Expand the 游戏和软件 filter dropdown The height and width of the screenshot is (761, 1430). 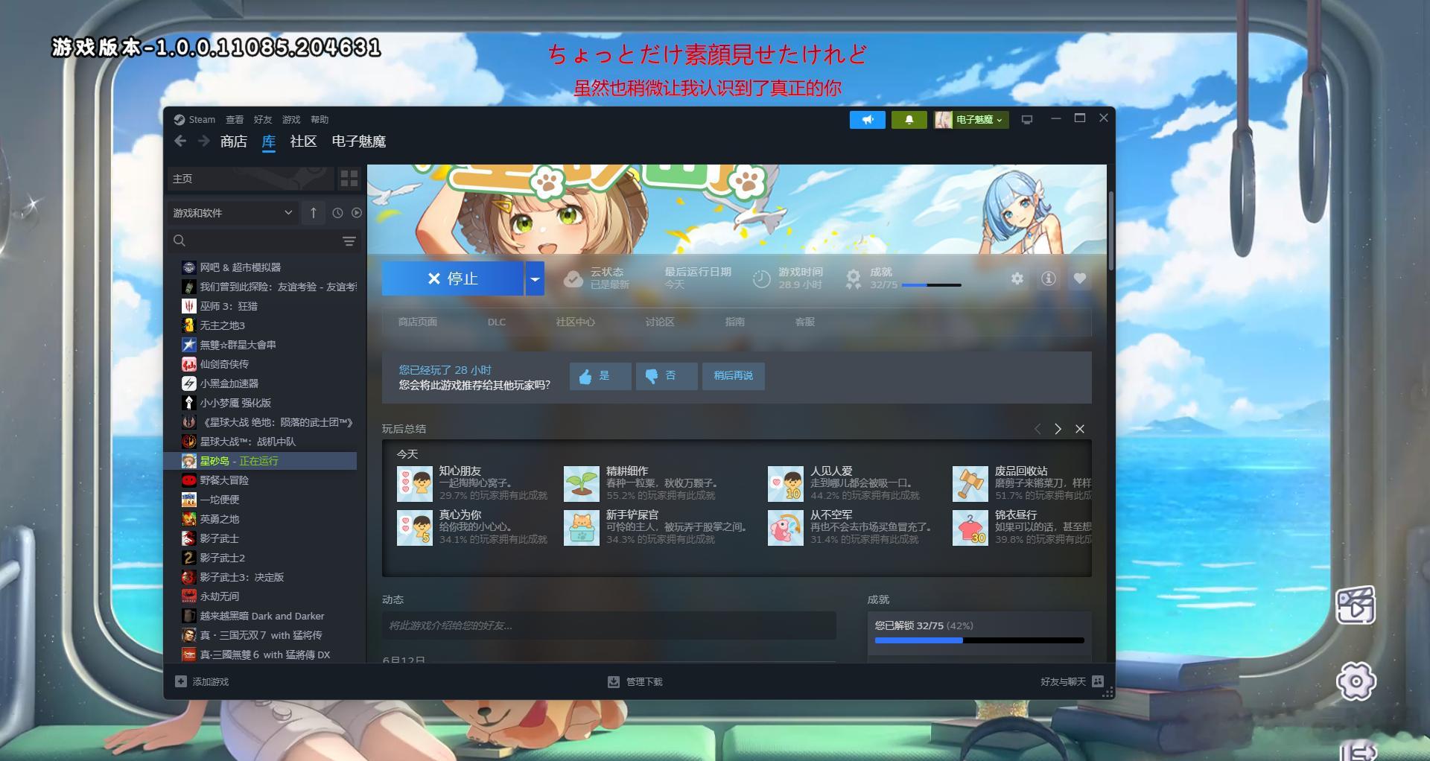[x=233, y=213]
